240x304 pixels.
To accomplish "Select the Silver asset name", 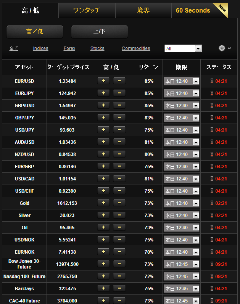I will [24, 216].
